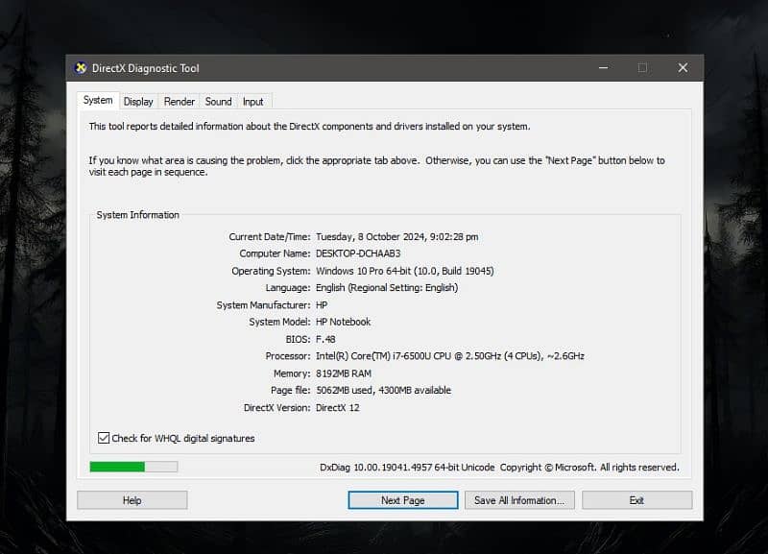Click the greyed-out maximize window button
Viewport: 768px width, 554px height.
pos(642,68)
